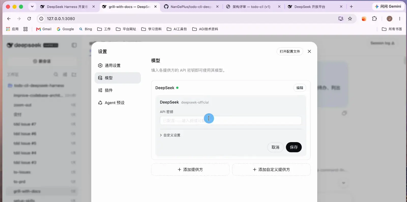Click the gear icon beside 通用设置

(100, 65)
